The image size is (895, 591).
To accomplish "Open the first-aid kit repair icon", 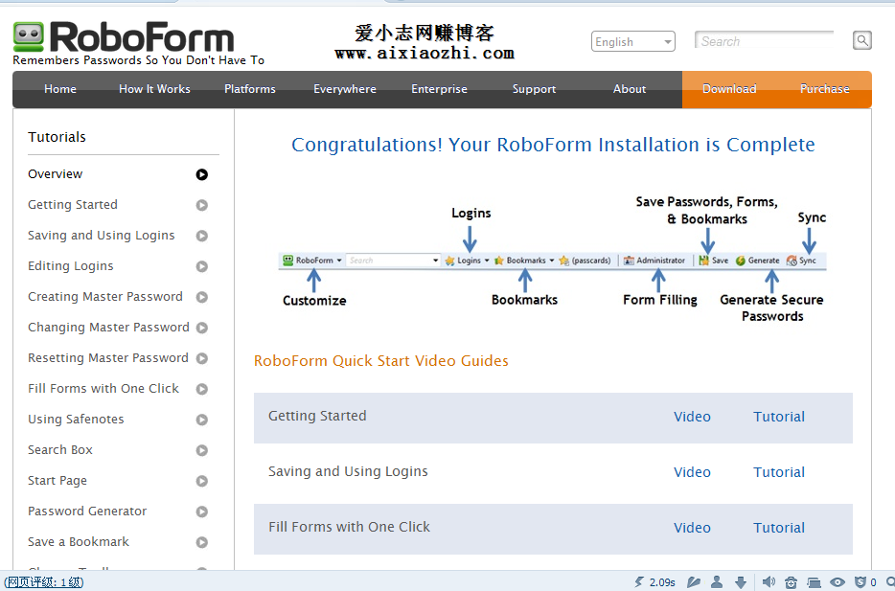I will (x=791, y=581).
